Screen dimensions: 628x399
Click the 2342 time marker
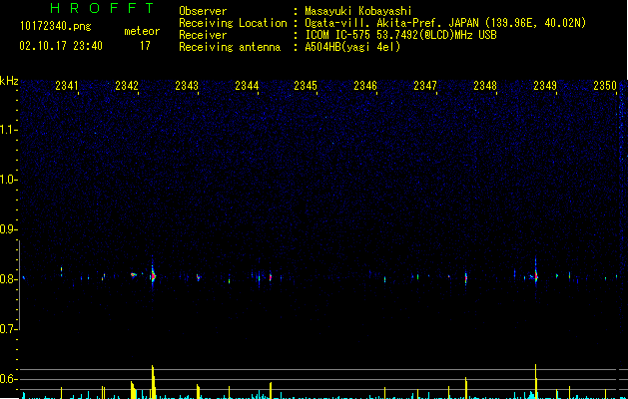point(127,86)
